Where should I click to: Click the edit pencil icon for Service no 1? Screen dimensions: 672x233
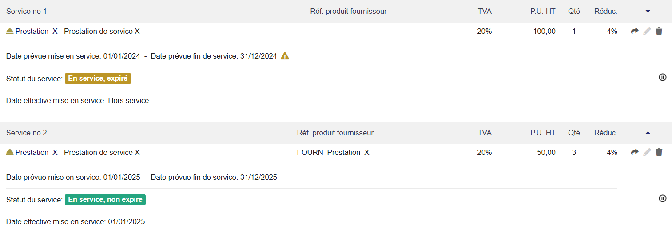pos(647,31)
